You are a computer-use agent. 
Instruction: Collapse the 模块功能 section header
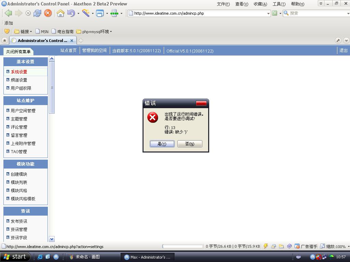(x=26, y=164)
